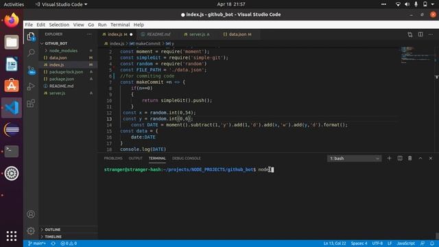Open the Go menu
The height and width of the screenshot is (247, 439).
(91, 25)
